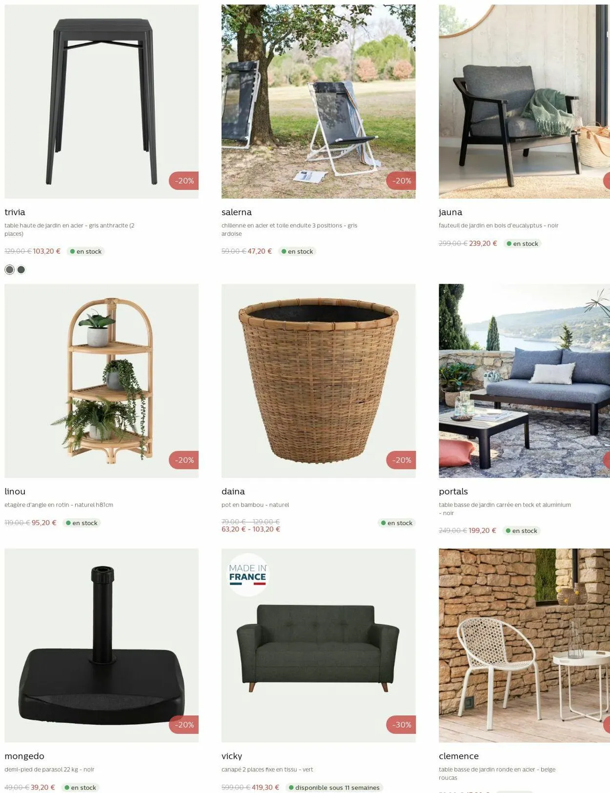
Task: Open the linou rattan corner shelf image
Action: 102,381
